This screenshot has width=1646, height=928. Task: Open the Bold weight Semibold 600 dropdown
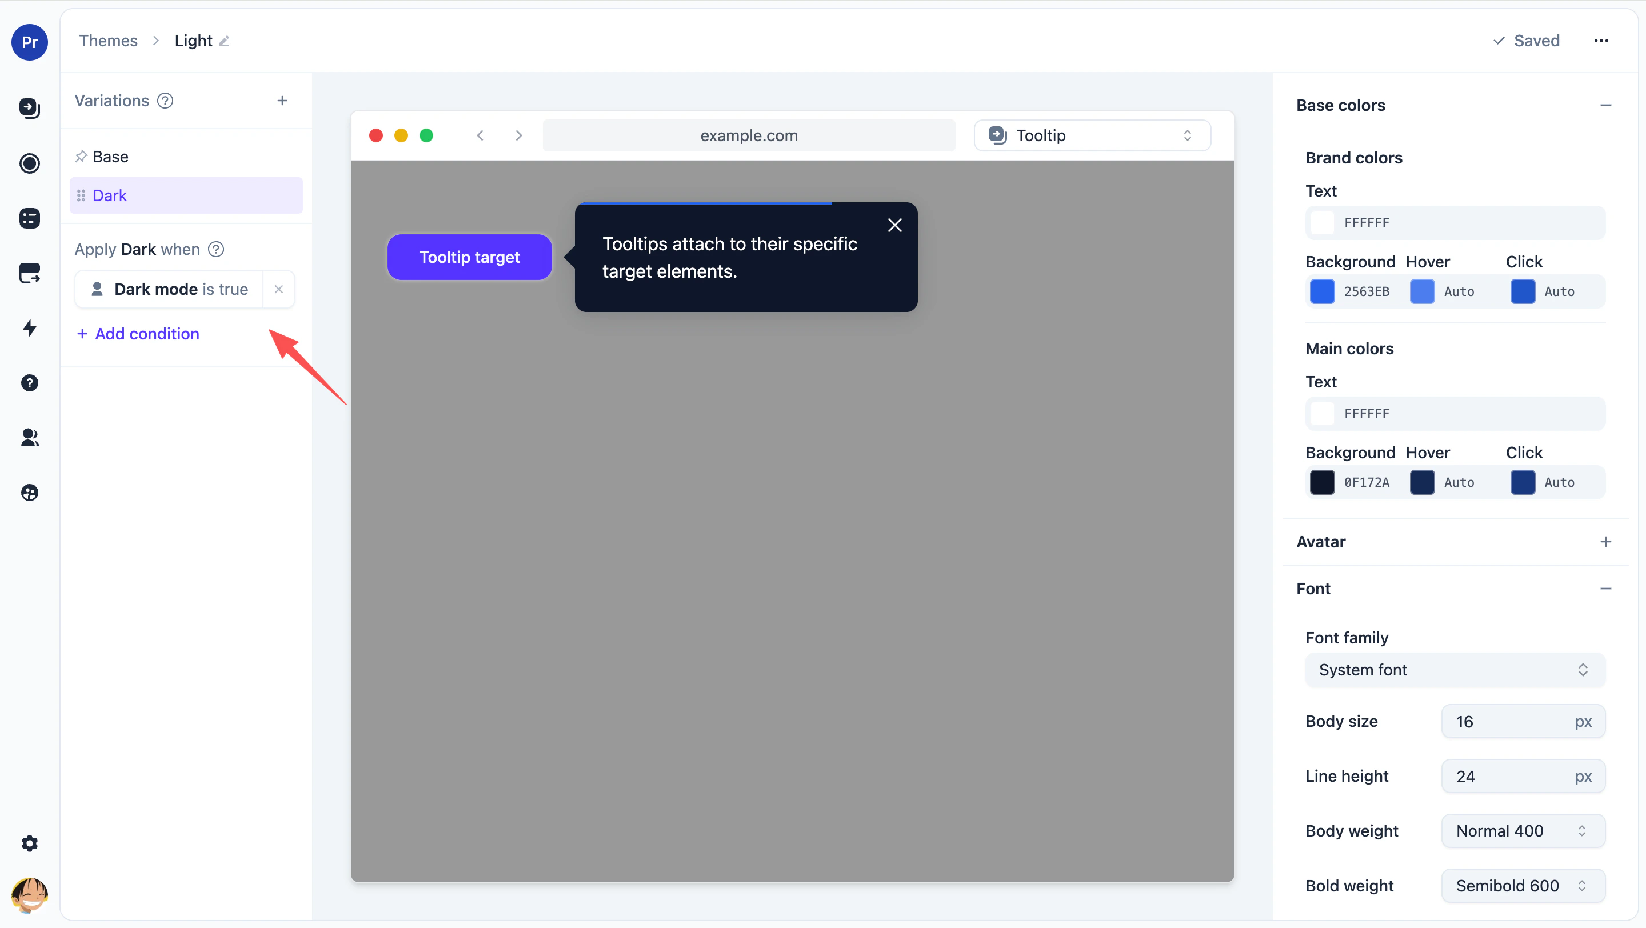pyautogui.click(x=1523, y=886)
